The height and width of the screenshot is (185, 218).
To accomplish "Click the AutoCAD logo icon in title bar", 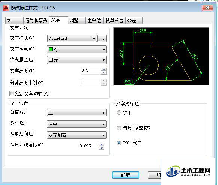I will click(x=6, y=8).
